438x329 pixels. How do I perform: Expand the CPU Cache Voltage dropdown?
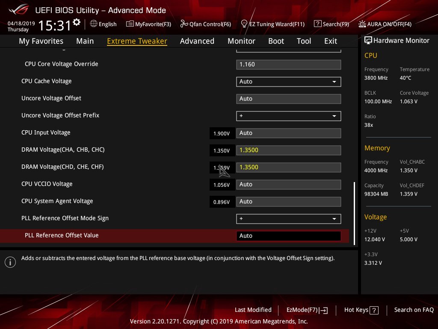(289, 82)
